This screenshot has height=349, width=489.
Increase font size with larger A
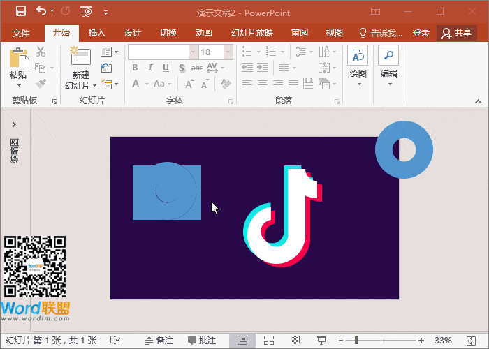click(x=189, y=84)
